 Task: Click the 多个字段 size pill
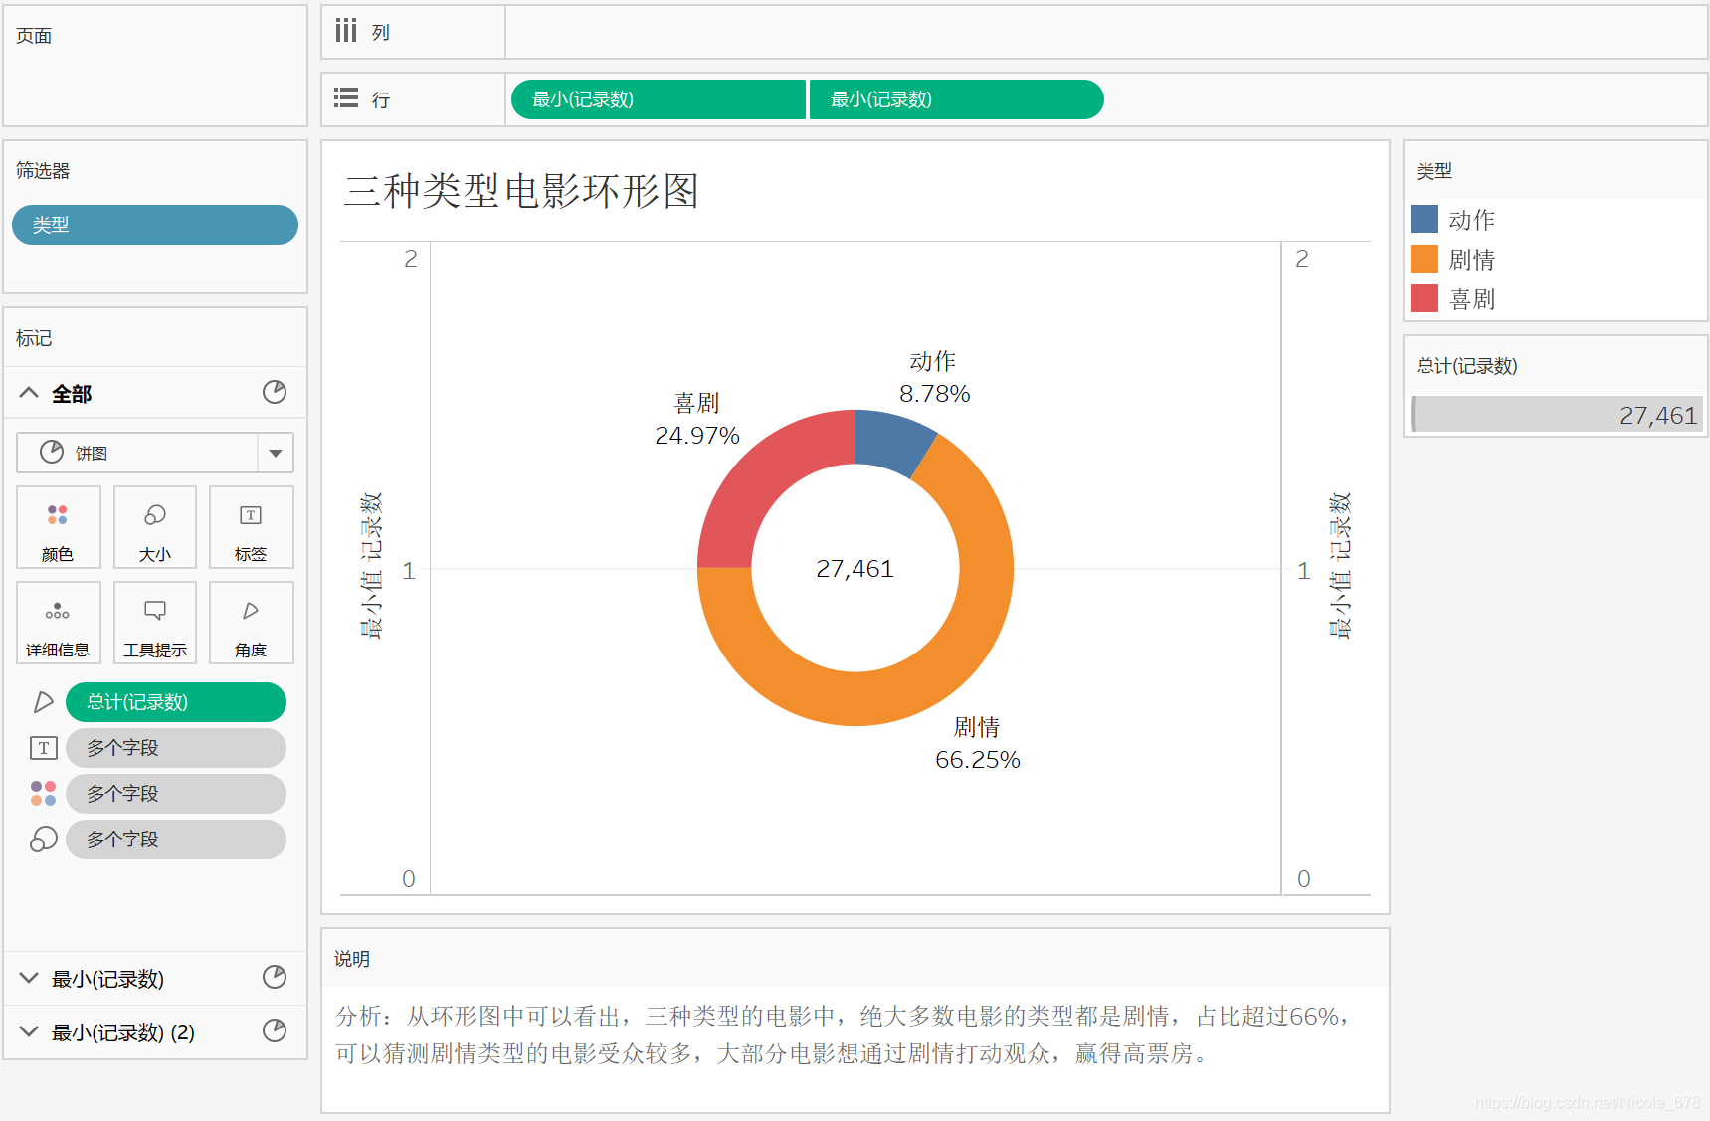(176, 840)
